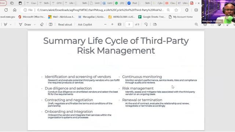Click the 'Risk management' heading
Image resolution: width=235 pixels, height=132 pixels.
(138, 88)
